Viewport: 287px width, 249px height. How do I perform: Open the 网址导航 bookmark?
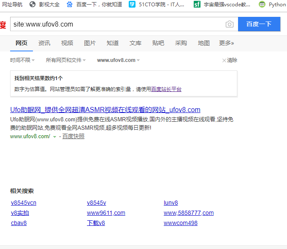pos(12,4)
